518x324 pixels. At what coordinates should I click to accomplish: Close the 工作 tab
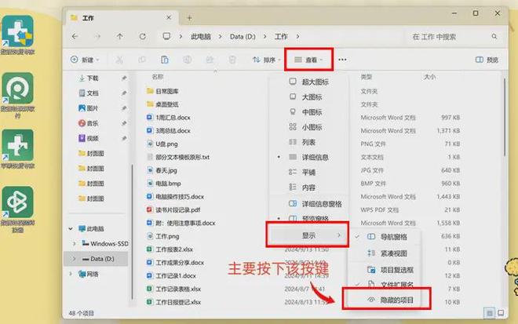[x=169, y=17]
